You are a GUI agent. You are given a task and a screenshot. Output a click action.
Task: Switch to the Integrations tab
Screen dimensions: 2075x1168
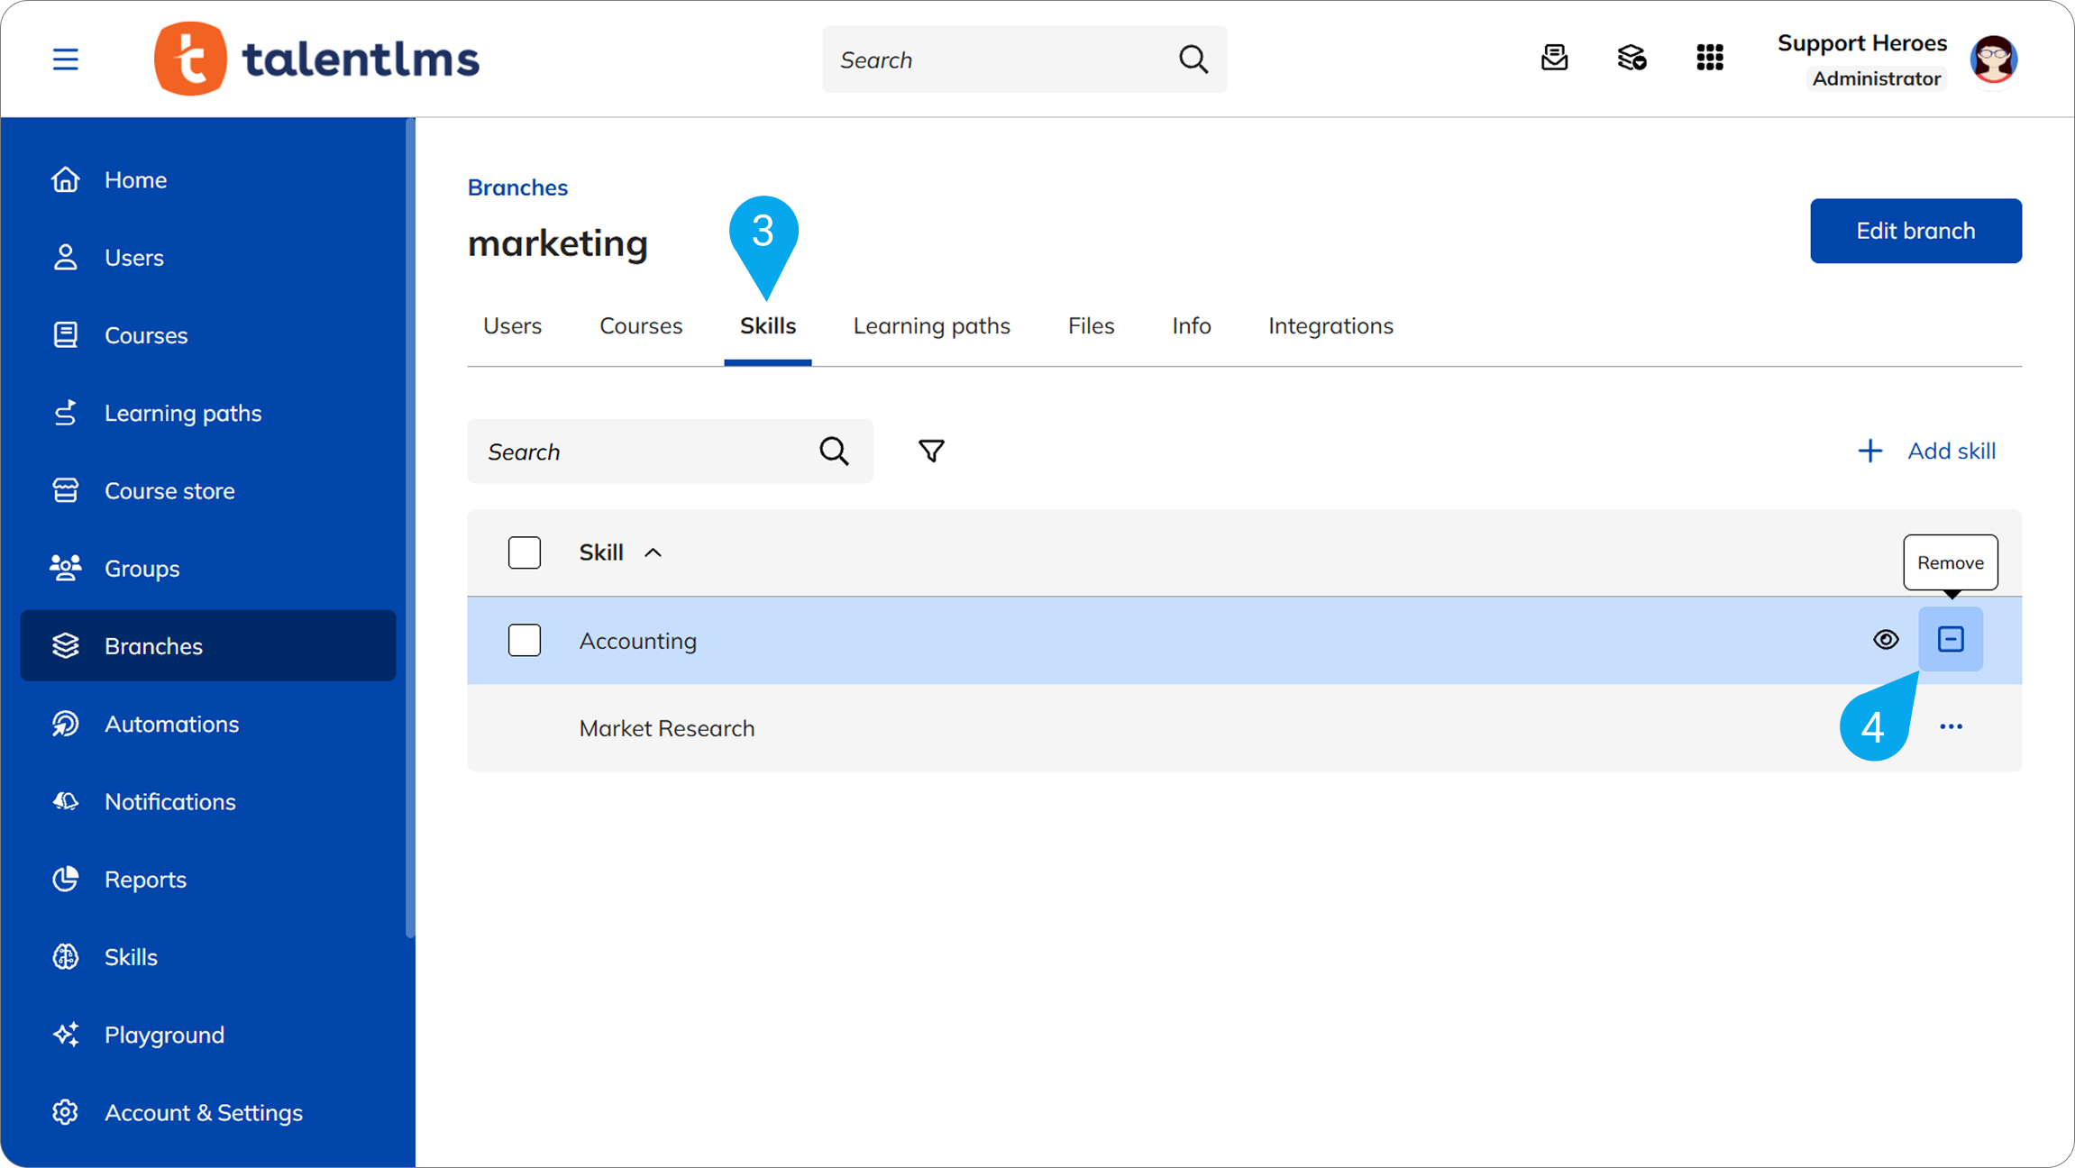1330,326
